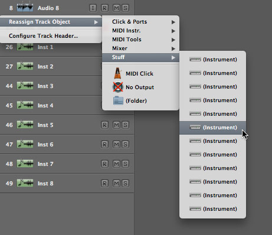Record-enable the Inst 6 track
This screenshot has height=235, width=272.
[x=104, y=145]
